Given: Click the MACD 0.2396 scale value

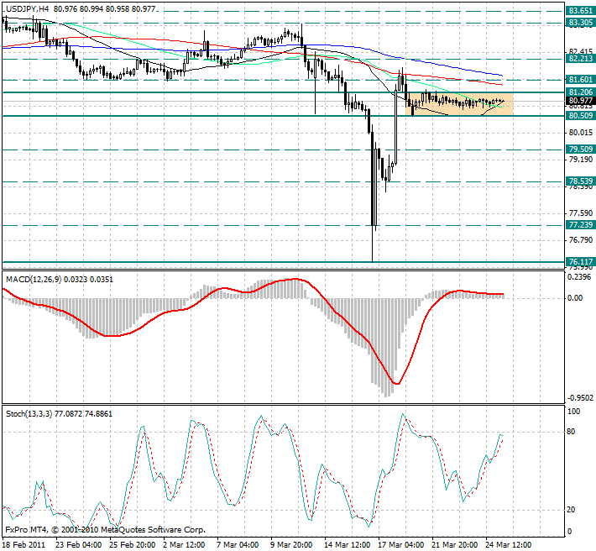Looking at the screenshot, I should 579,277.
